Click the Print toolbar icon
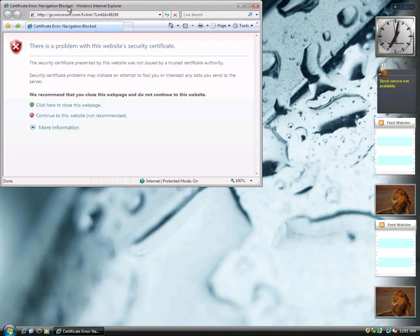This screenshot has width=420, height=336. click(200, 26)
